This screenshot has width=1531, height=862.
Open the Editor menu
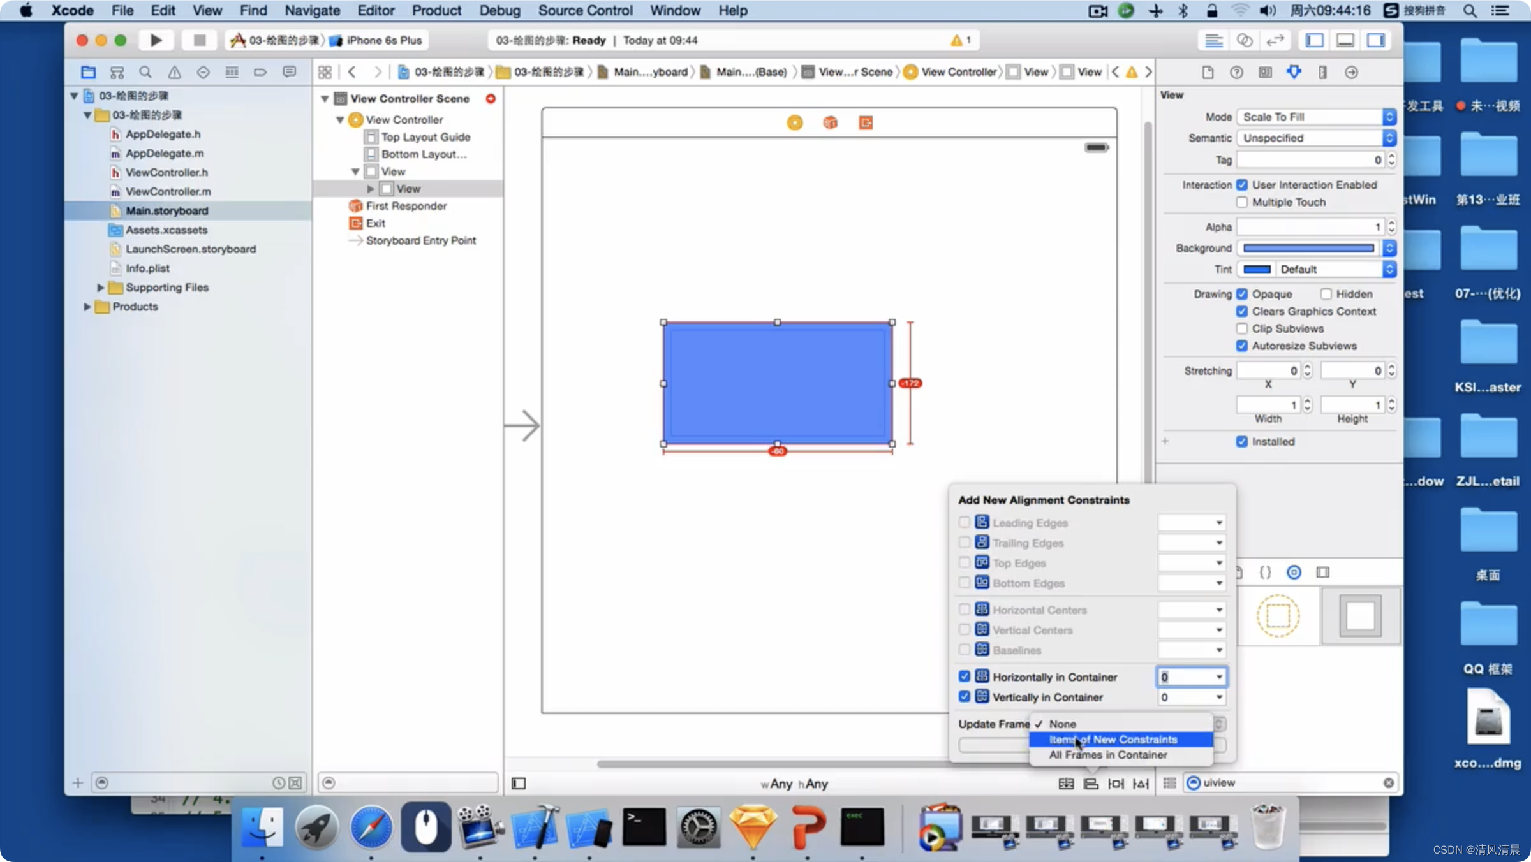375,10
